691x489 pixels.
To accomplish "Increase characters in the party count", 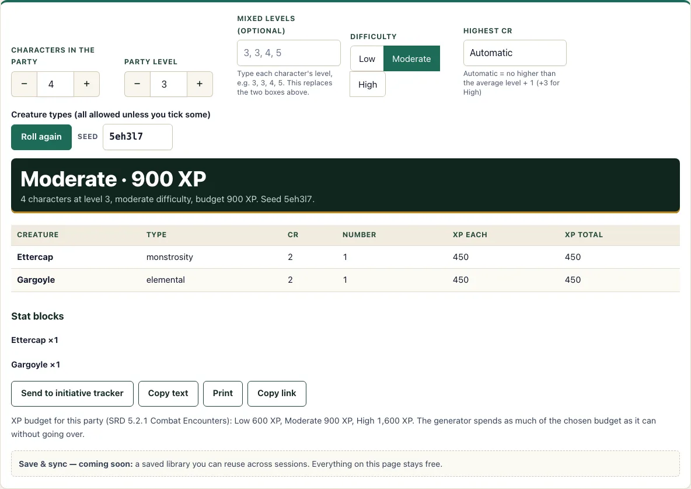I will click(87, 84).
